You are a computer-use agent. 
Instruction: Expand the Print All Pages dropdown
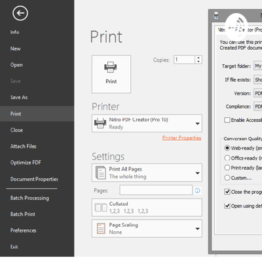pos(147,173)
